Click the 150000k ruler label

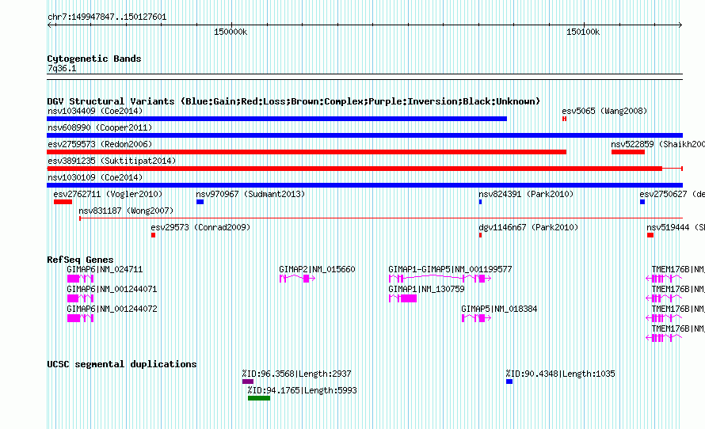tap(231, 32)
